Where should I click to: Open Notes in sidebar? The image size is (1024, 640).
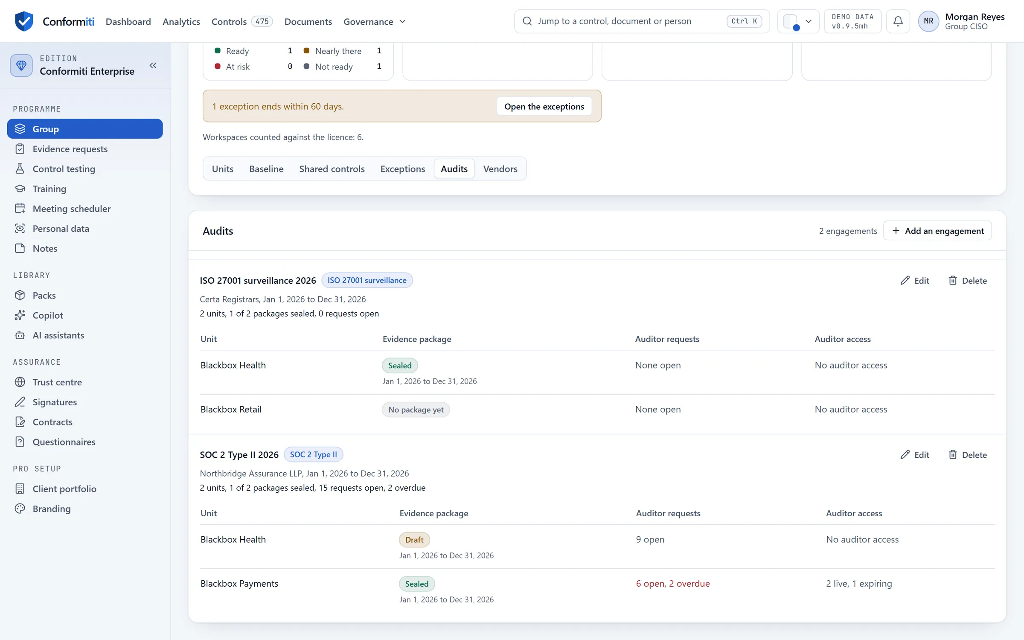tap(85, 248)
